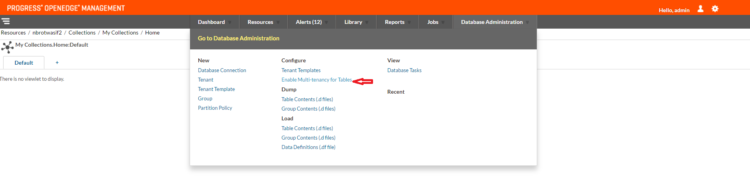Open Load Group Contents (.d files)

tap(308, 138)
